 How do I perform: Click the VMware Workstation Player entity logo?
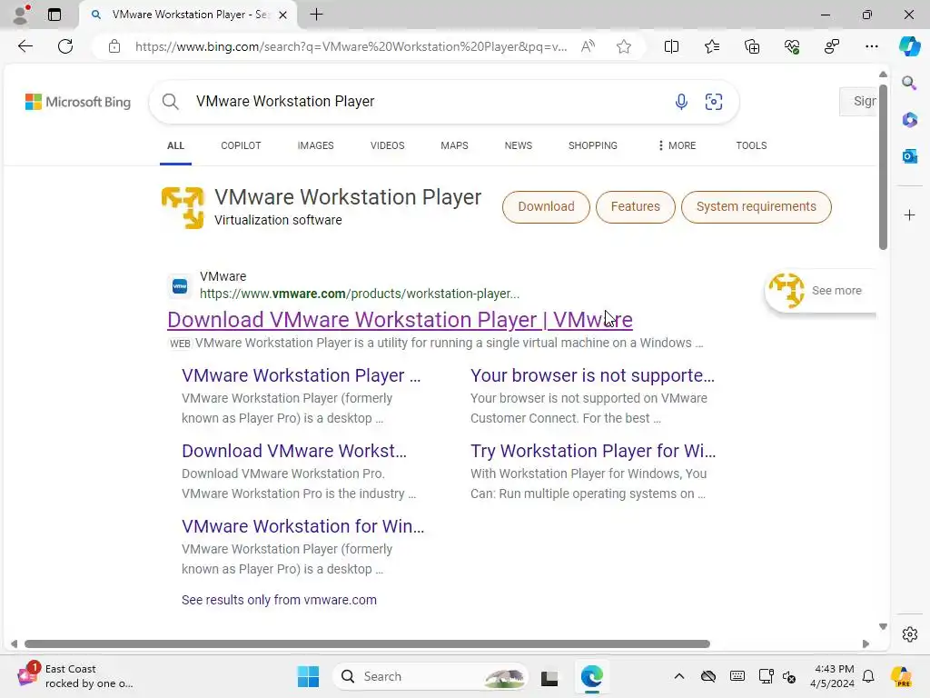[183, 207]
